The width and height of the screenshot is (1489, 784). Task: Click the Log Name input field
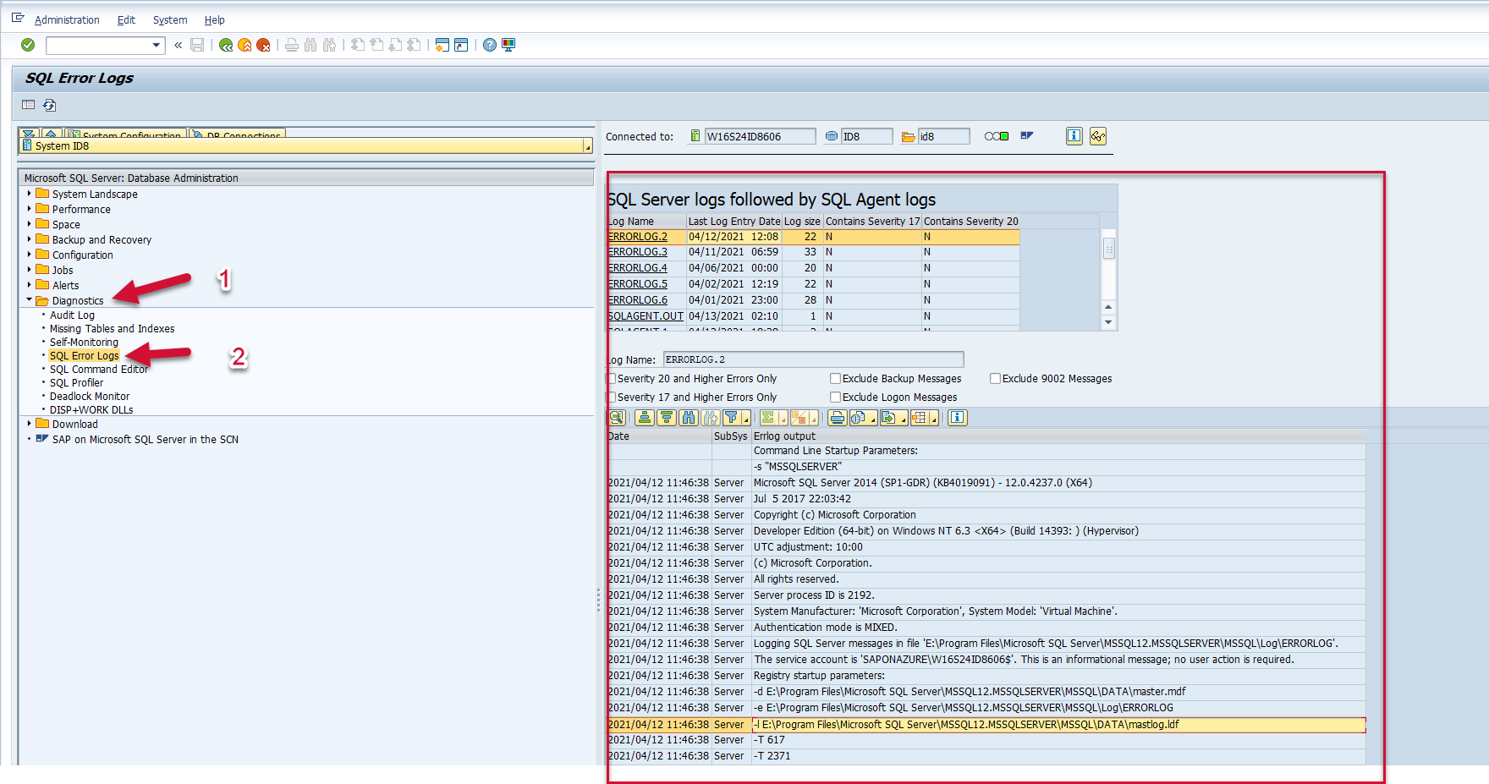(812, 359)
